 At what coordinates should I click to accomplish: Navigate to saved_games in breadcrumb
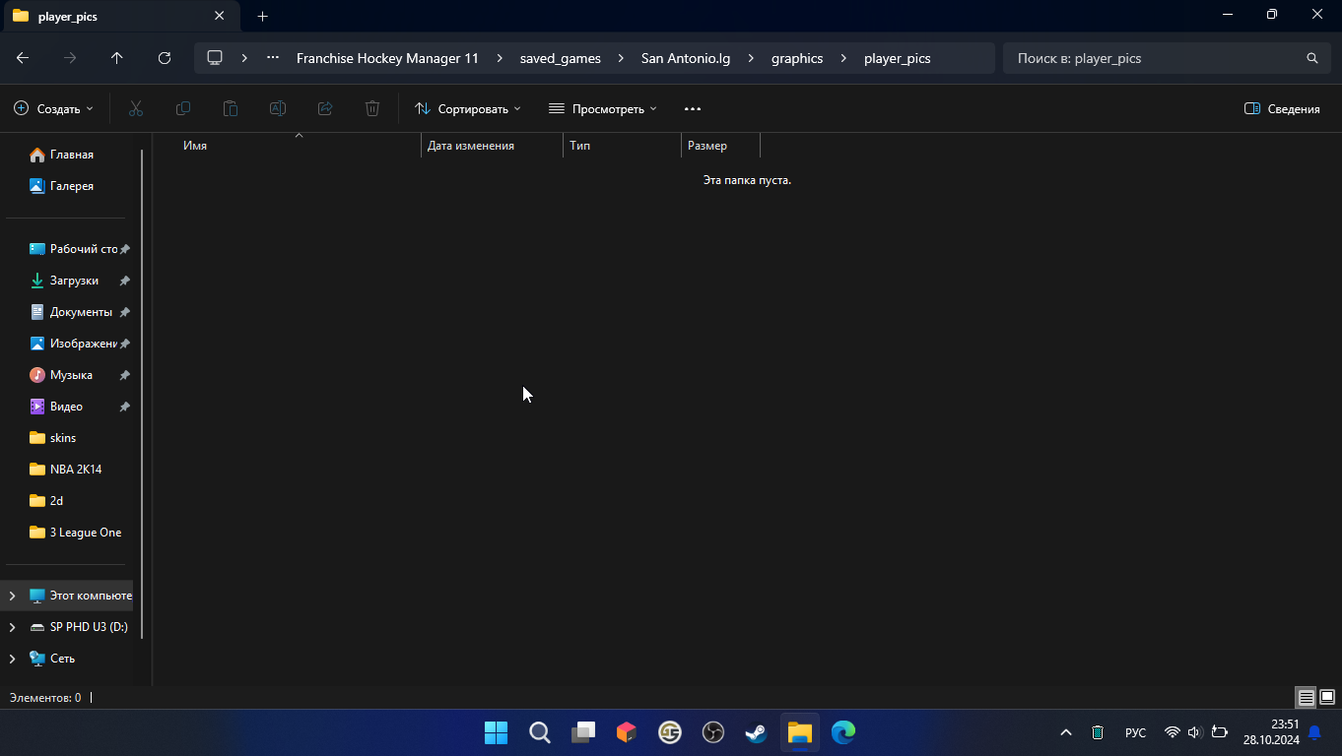[x=560, y=58]
